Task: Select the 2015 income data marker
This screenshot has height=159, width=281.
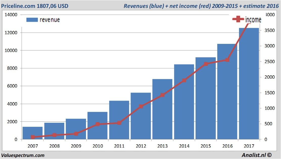Action: [x=206, y=64]
